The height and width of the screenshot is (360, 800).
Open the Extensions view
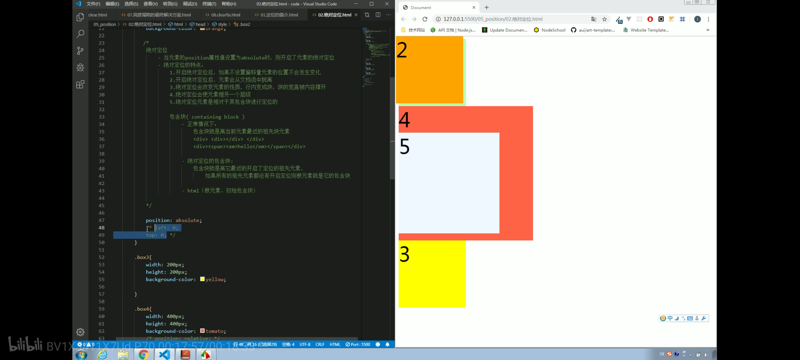tap(80, 84)
